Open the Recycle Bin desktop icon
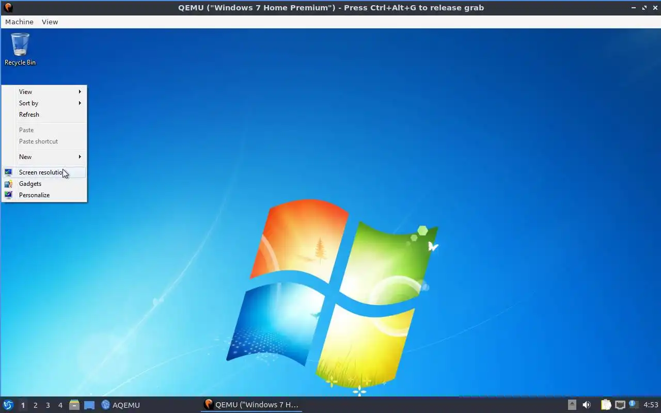 (x=20, y=50)
